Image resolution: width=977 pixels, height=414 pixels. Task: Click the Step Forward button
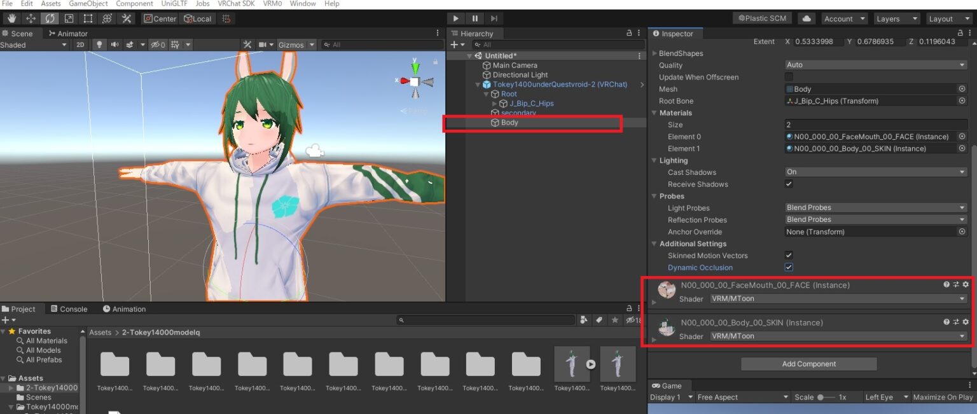coord(494,18)
